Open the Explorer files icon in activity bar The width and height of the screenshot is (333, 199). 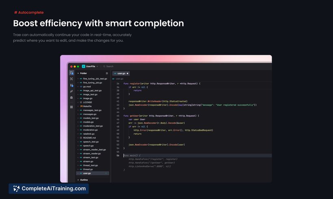tap(71, 73)
